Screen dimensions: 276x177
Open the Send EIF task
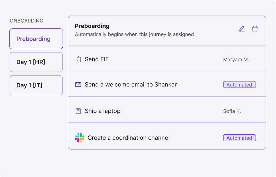click(97, 59)
